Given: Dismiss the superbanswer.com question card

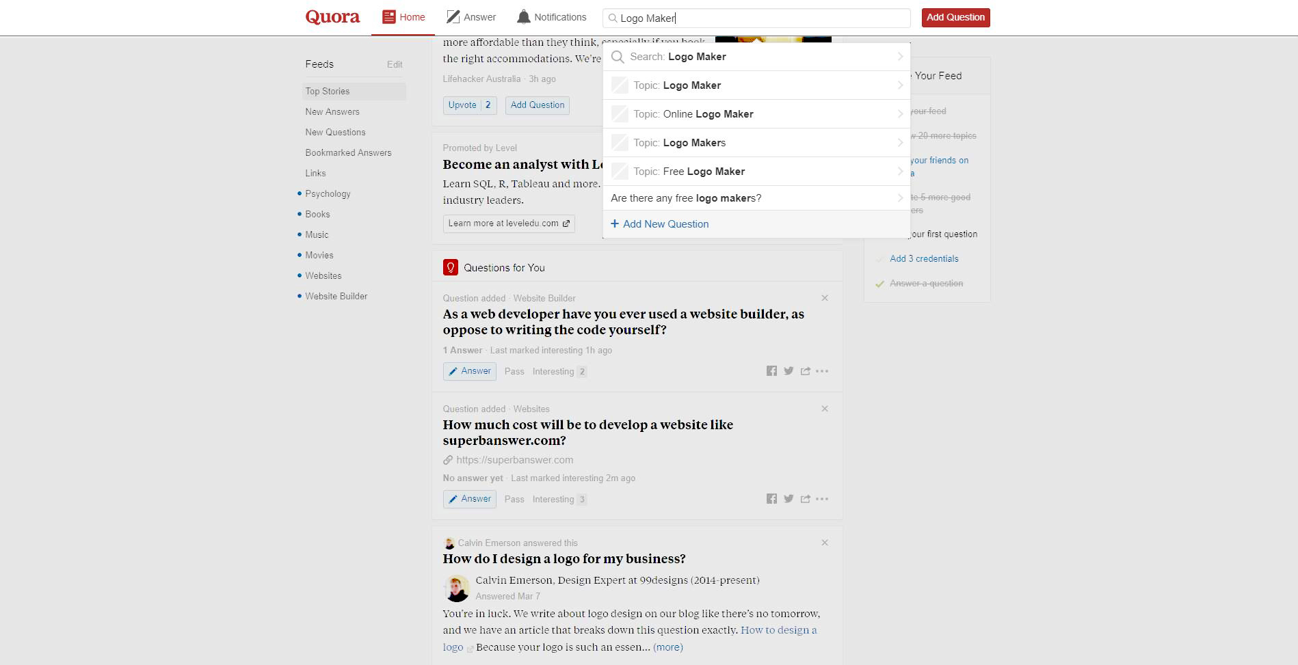Looking at the screenshot, I should [825, 409].
